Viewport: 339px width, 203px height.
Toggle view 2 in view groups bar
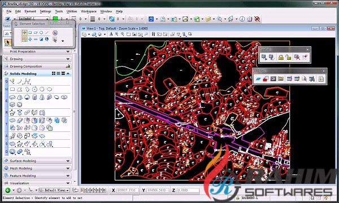coord(85,190)
